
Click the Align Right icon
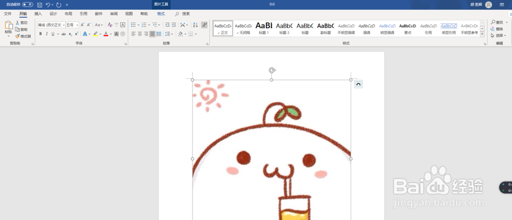(x=146, y=34)
